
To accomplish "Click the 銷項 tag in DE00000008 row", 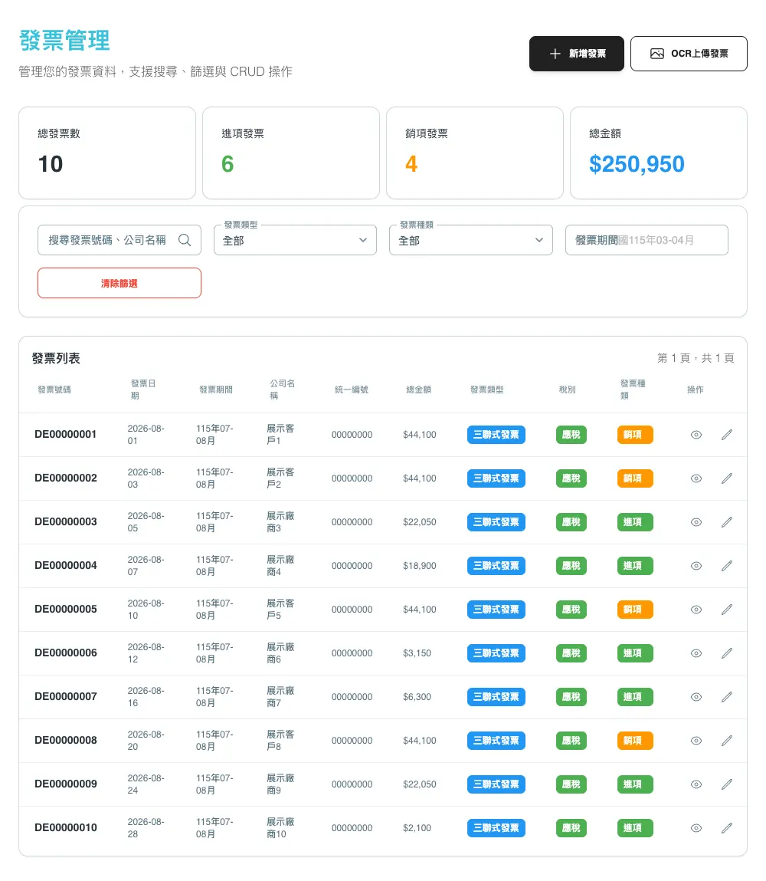I will point(635,741).
